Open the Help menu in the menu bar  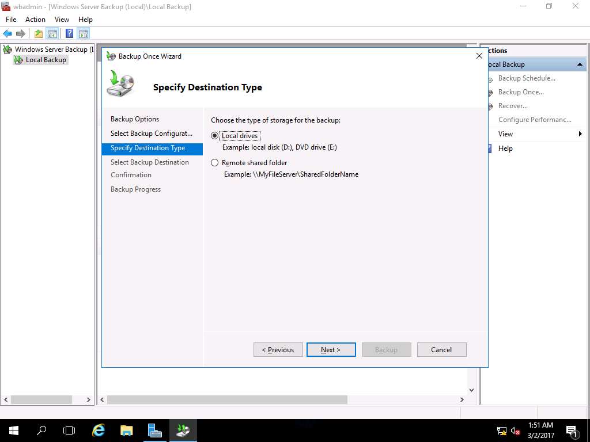pos(85,20)
